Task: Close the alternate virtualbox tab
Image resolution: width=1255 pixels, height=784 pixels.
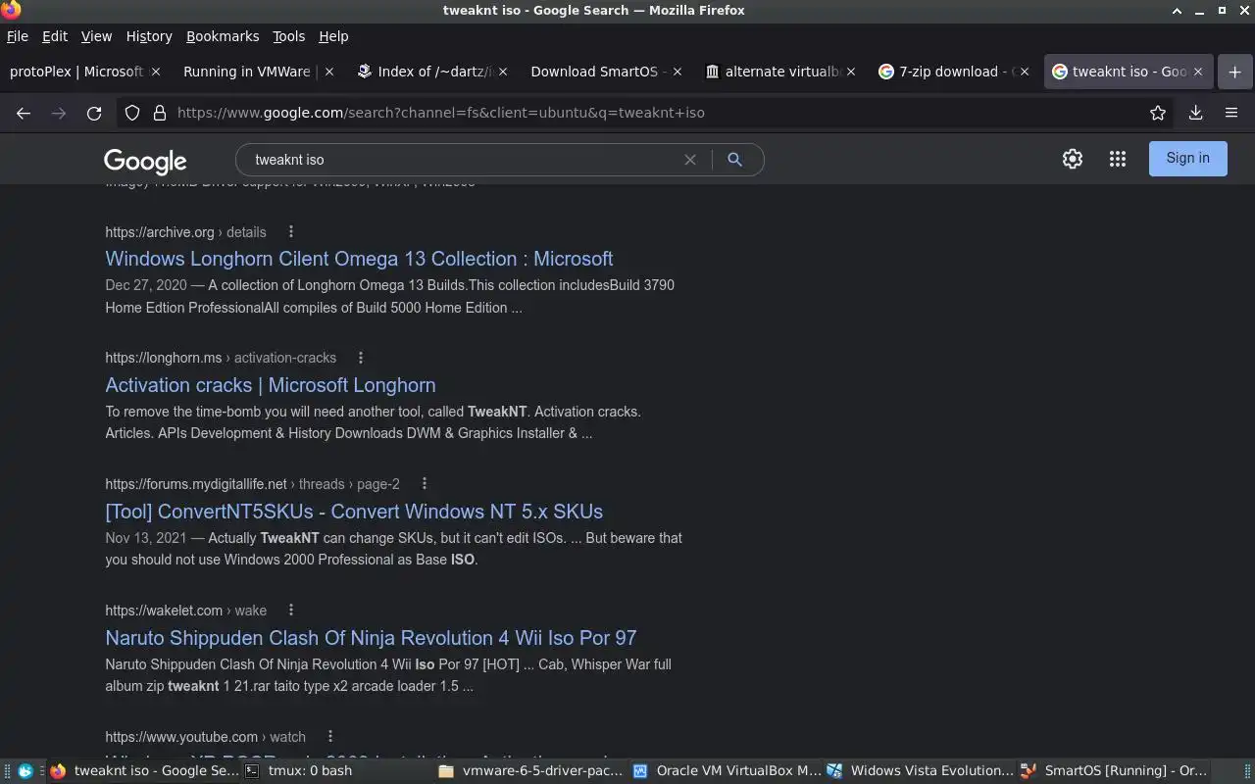Action: (850, 72)
